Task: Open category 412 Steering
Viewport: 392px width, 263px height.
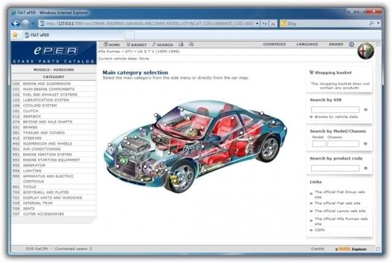Action: [x=53, y=138]
